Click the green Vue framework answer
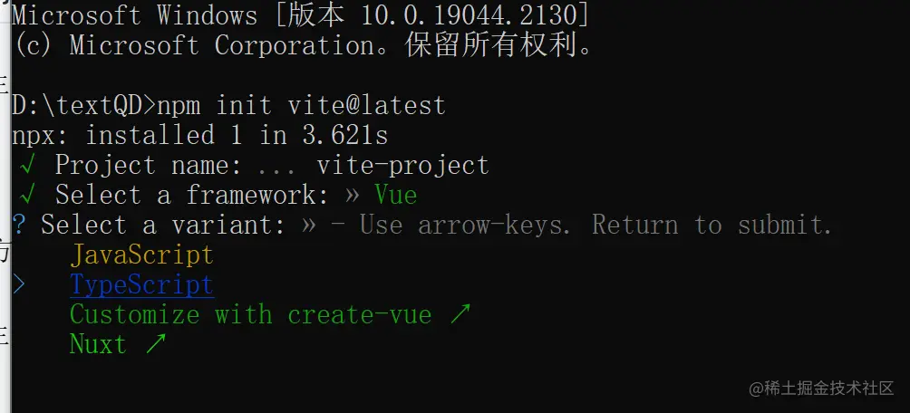The height and width of the screenshot is (413, 910). coord(395,195)
